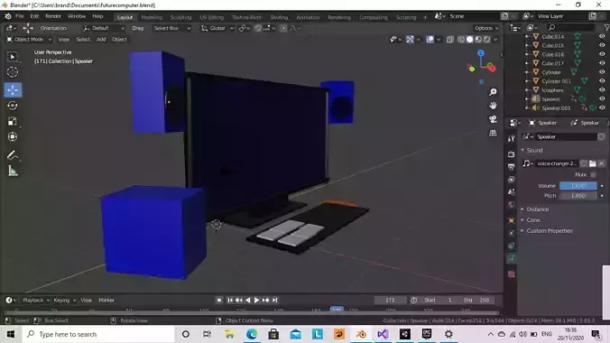Hide Cube.014 in the outliner

tap(602, 36)
